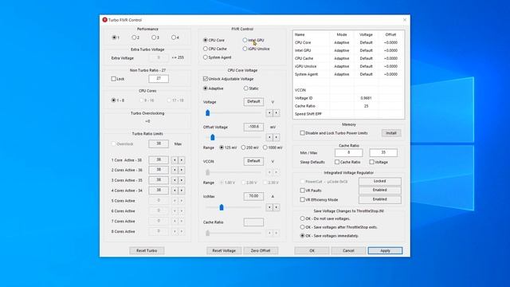Confirm with the OK button
The height and width of the screenshot is (287, 510).
[x=312, y=250]
